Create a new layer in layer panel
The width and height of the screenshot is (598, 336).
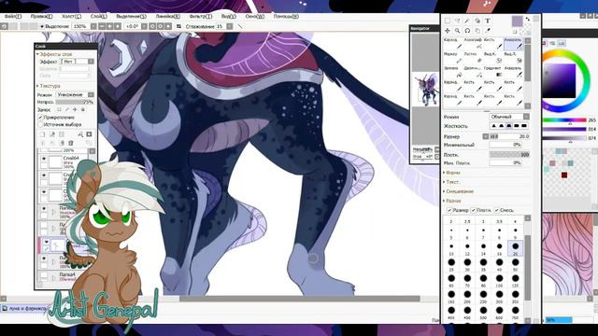[43, 134]
